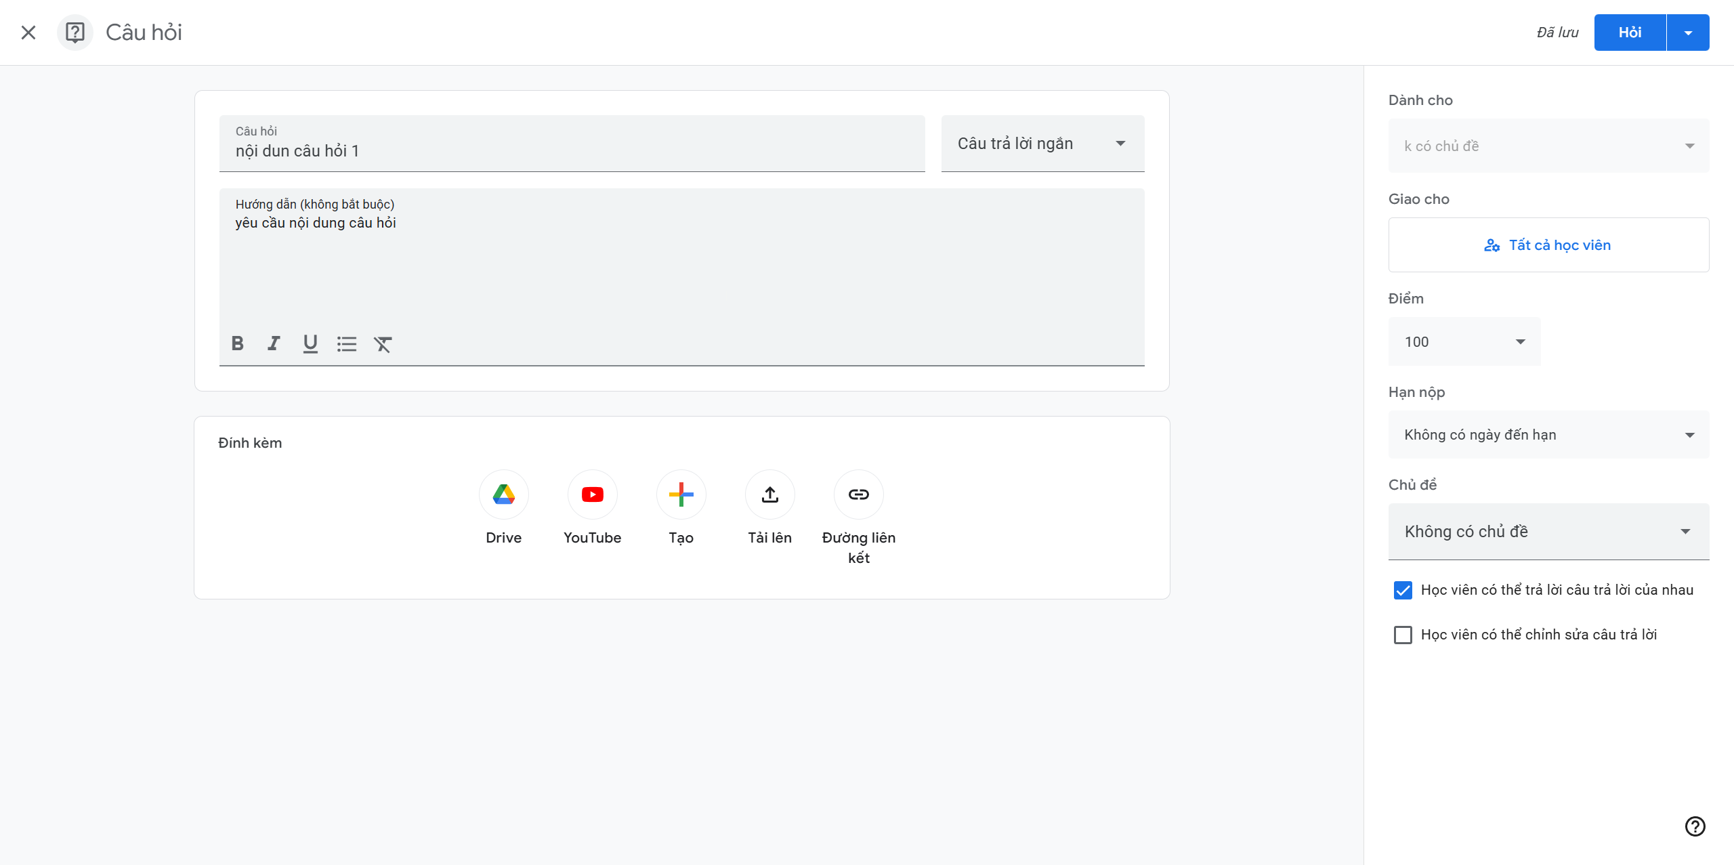Expand the points dropdown showing 100
Screen dimensions: 1734x865
(1464, 342)
